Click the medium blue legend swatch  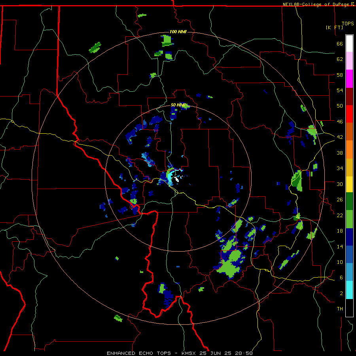349,254
